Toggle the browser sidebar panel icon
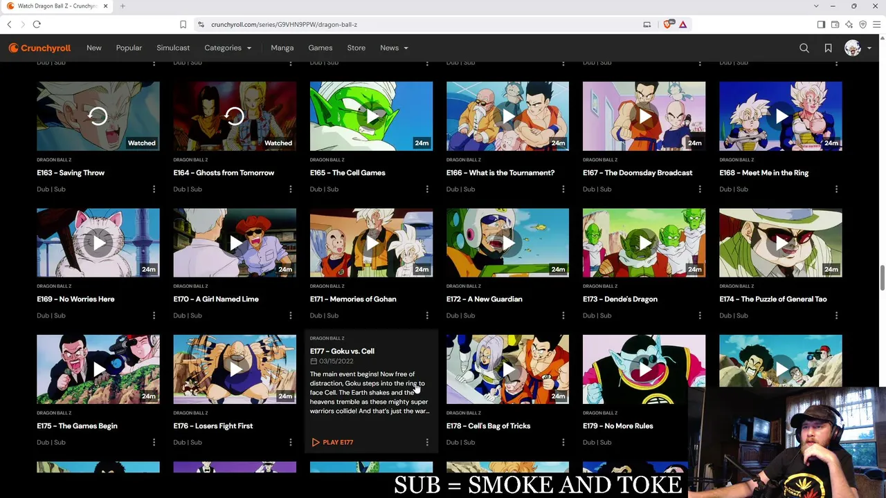The image size is (886, 498). 821,24
